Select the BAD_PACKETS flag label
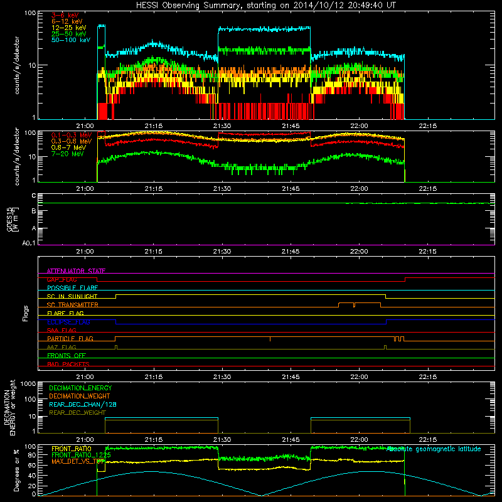502x502 pixels. point(68,364)
